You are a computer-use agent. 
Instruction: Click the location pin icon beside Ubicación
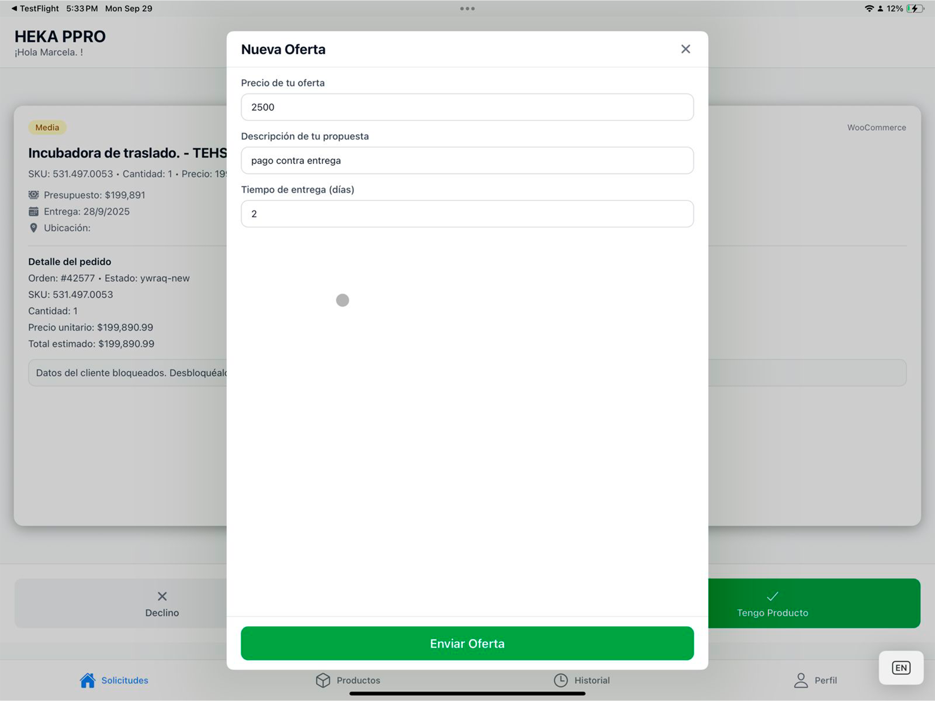pos(33,228)
